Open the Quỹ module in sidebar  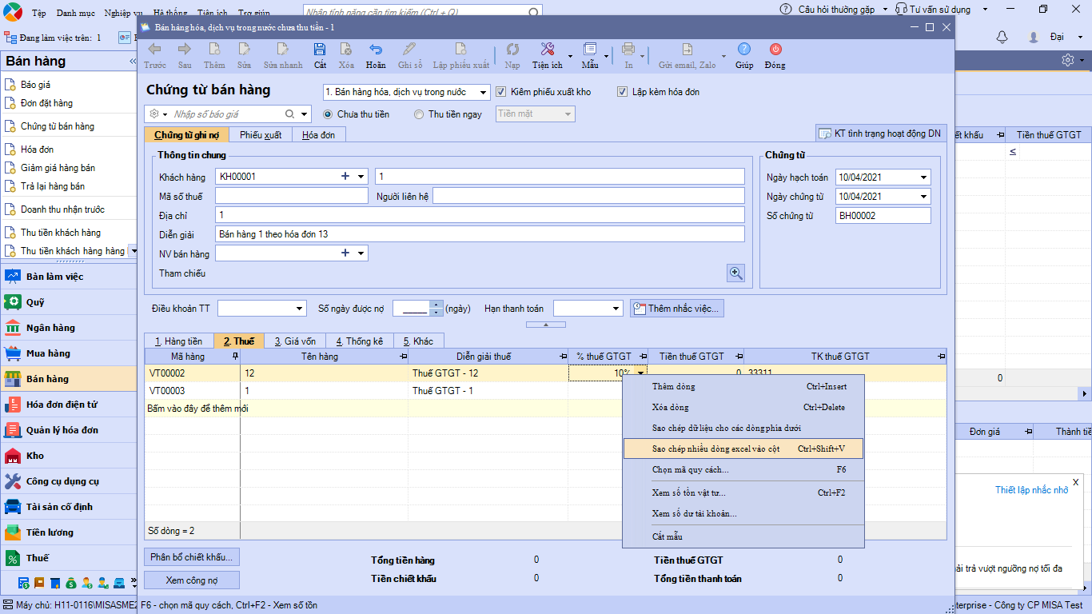pos(69,302)
